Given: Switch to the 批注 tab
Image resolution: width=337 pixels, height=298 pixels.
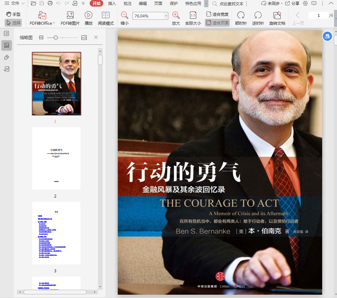Looking at the screenshot, I should 128,4.
